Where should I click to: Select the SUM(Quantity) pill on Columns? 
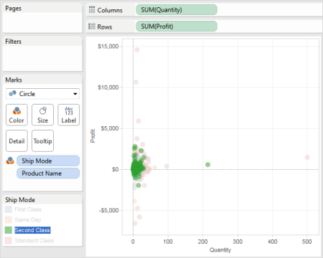tap(177, 10)
